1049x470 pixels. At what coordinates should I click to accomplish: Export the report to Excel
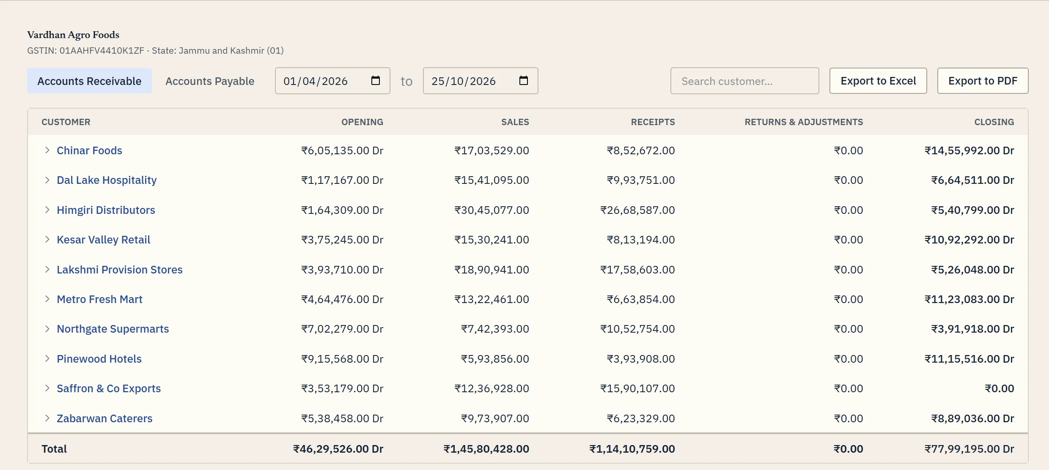(878, 81)
